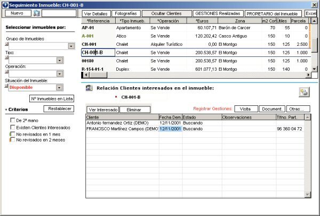The height and width of the screenshot is (216, 320).
Task: Open the Tipo dropdown
Action: pos(60,61)
